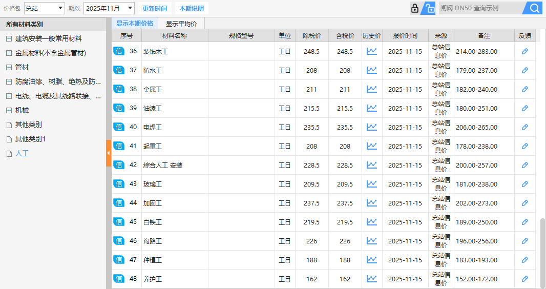Open history price chart for 装饰木工
Screen dimensions: 546x289
click(x=371, y=51)
